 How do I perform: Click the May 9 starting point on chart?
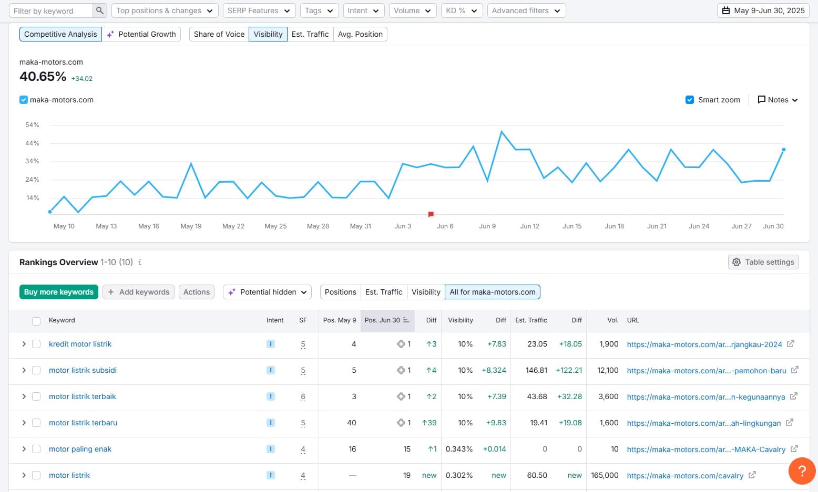point(50,212)
